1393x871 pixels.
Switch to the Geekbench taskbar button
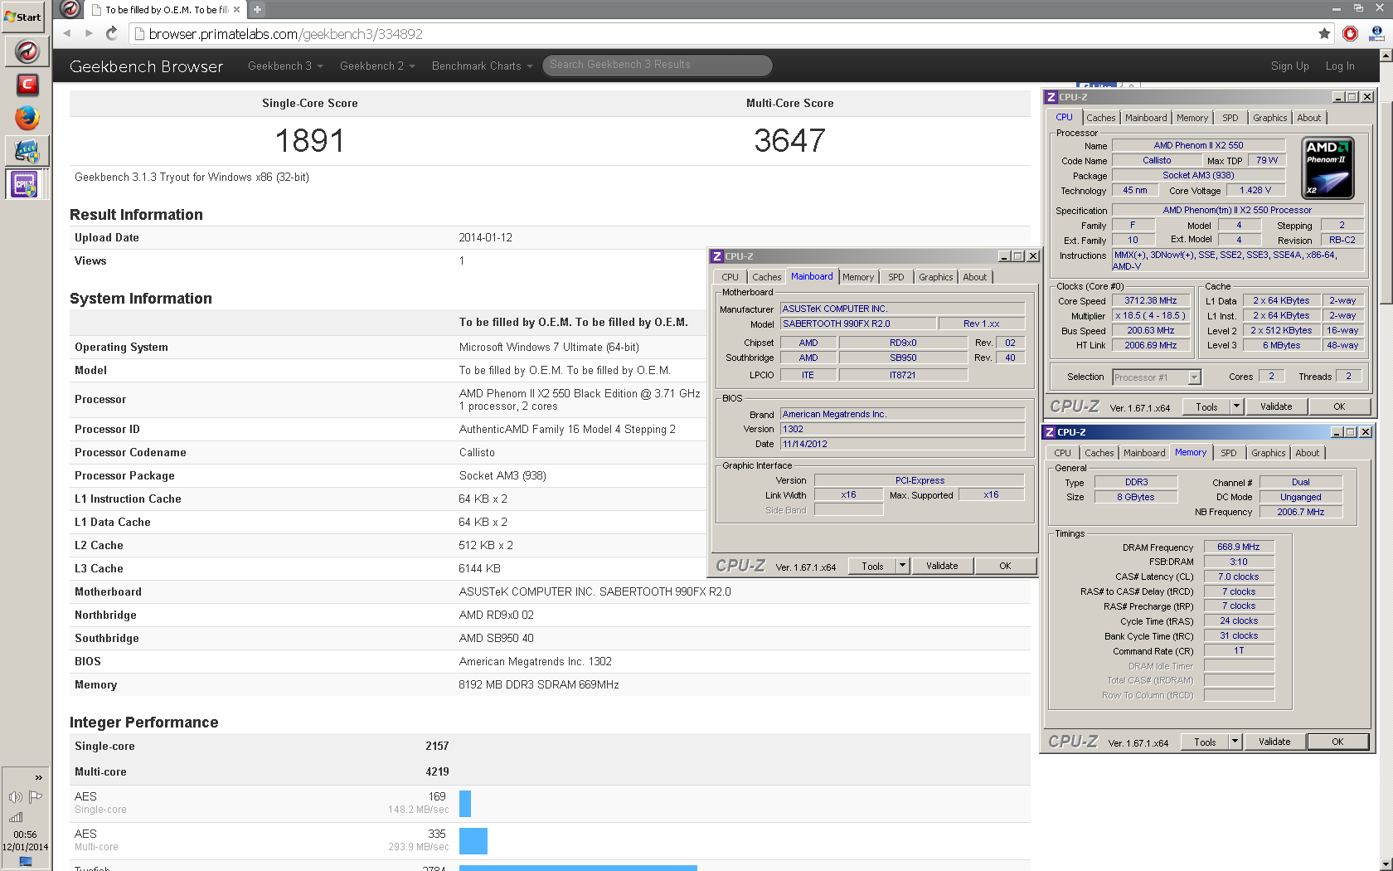click(x=27, y=151)
